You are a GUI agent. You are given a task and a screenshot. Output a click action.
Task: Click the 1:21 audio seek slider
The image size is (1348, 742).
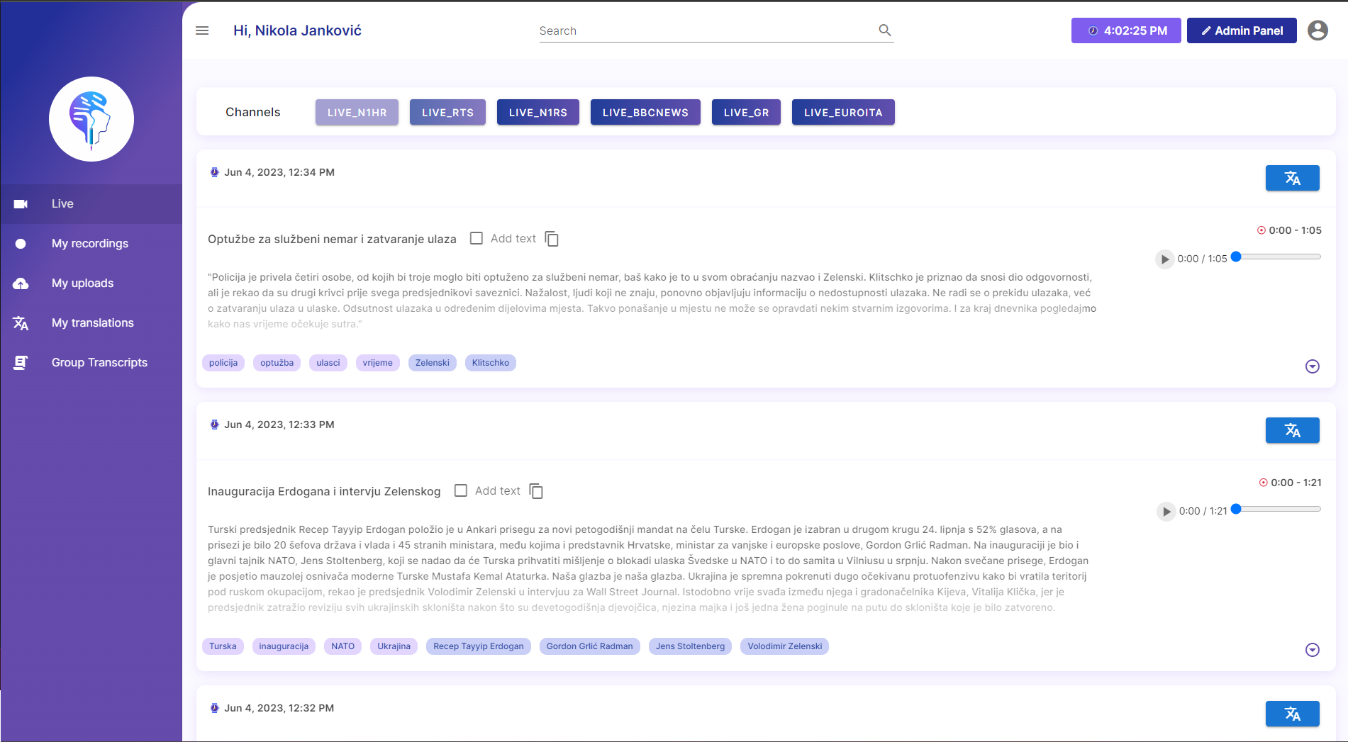[1278, 509]
